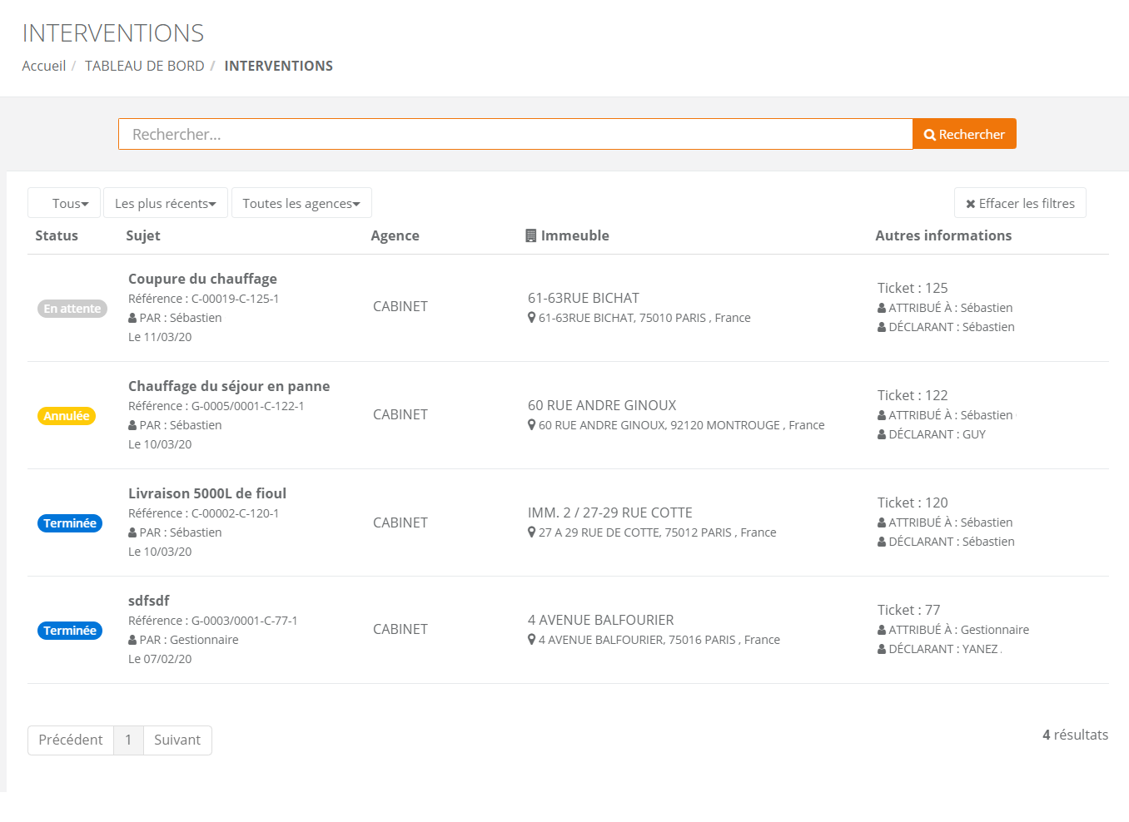This screenshot has width=1129, height=822.
Task: Go to the Précédent page
Action: pyautogui.click(x=71, y=740)
